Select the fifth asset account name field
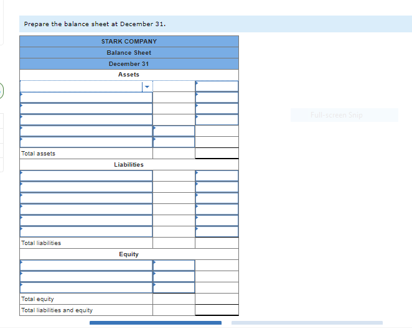Viewport: 412px width, 329px height. pyautogui.click(x=86, y=131)
